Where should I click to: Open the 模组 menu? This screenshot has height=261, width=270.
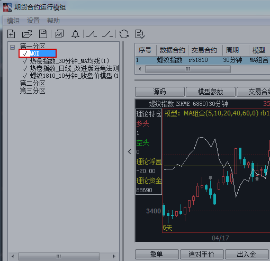coord(13,21)
